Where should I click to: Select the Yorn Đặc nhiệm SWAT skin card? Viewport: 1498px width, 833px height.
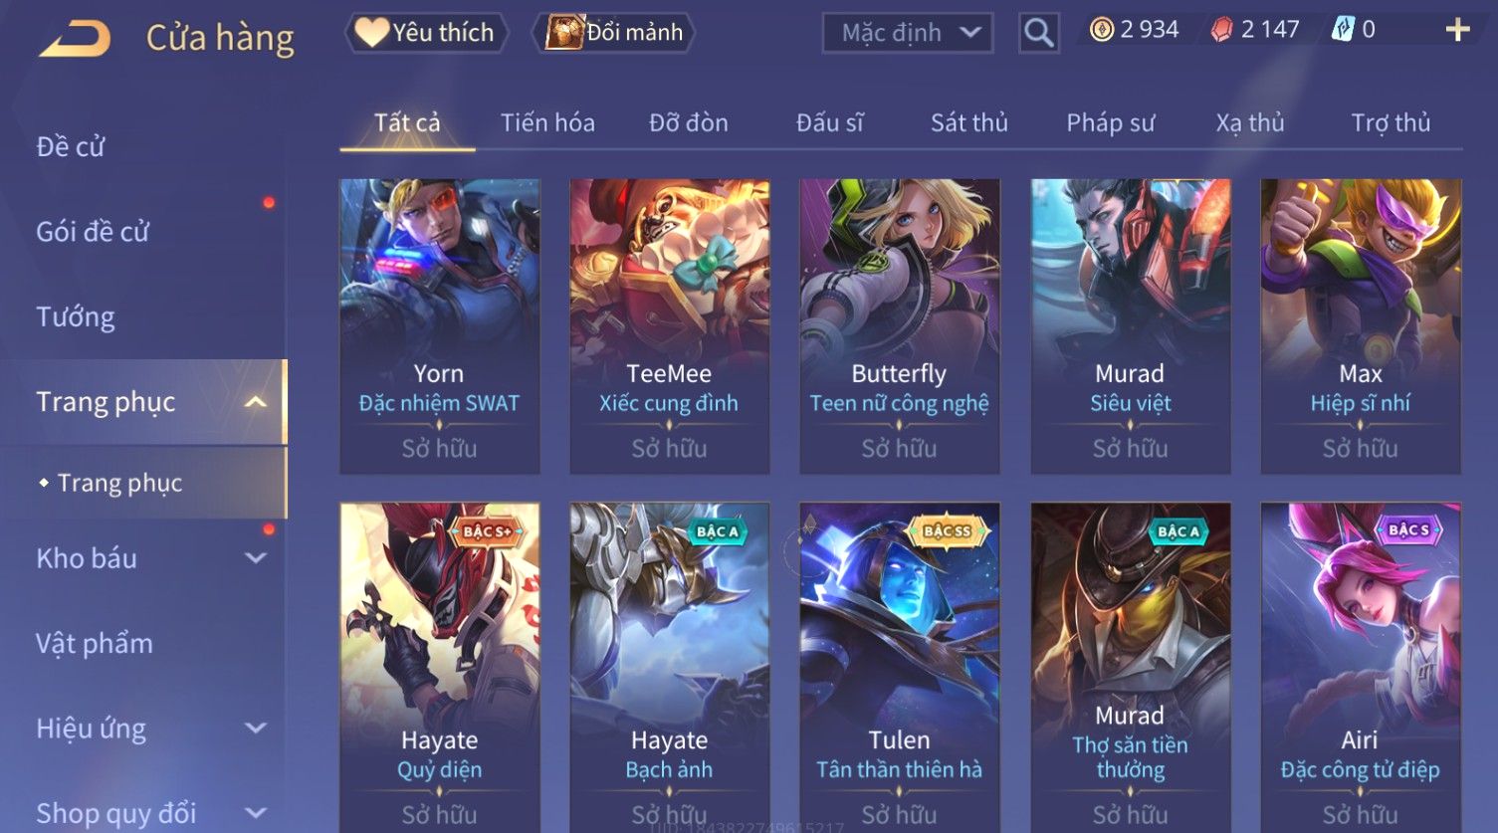(439, 326)
